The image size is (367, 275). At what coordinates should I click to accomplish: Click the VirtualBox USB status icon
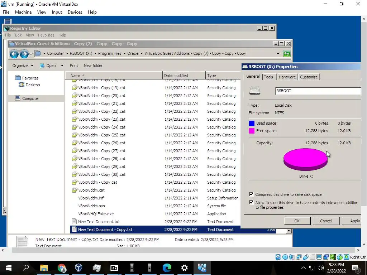pos(305,257)
